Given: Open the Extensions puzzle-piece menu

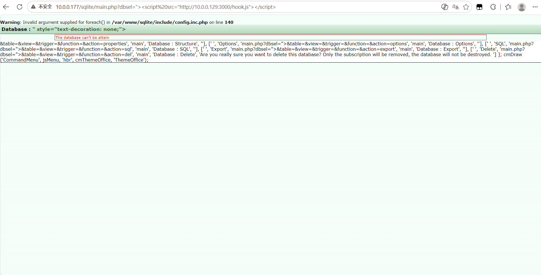Looking at the screenshot, I should point(493,7).
